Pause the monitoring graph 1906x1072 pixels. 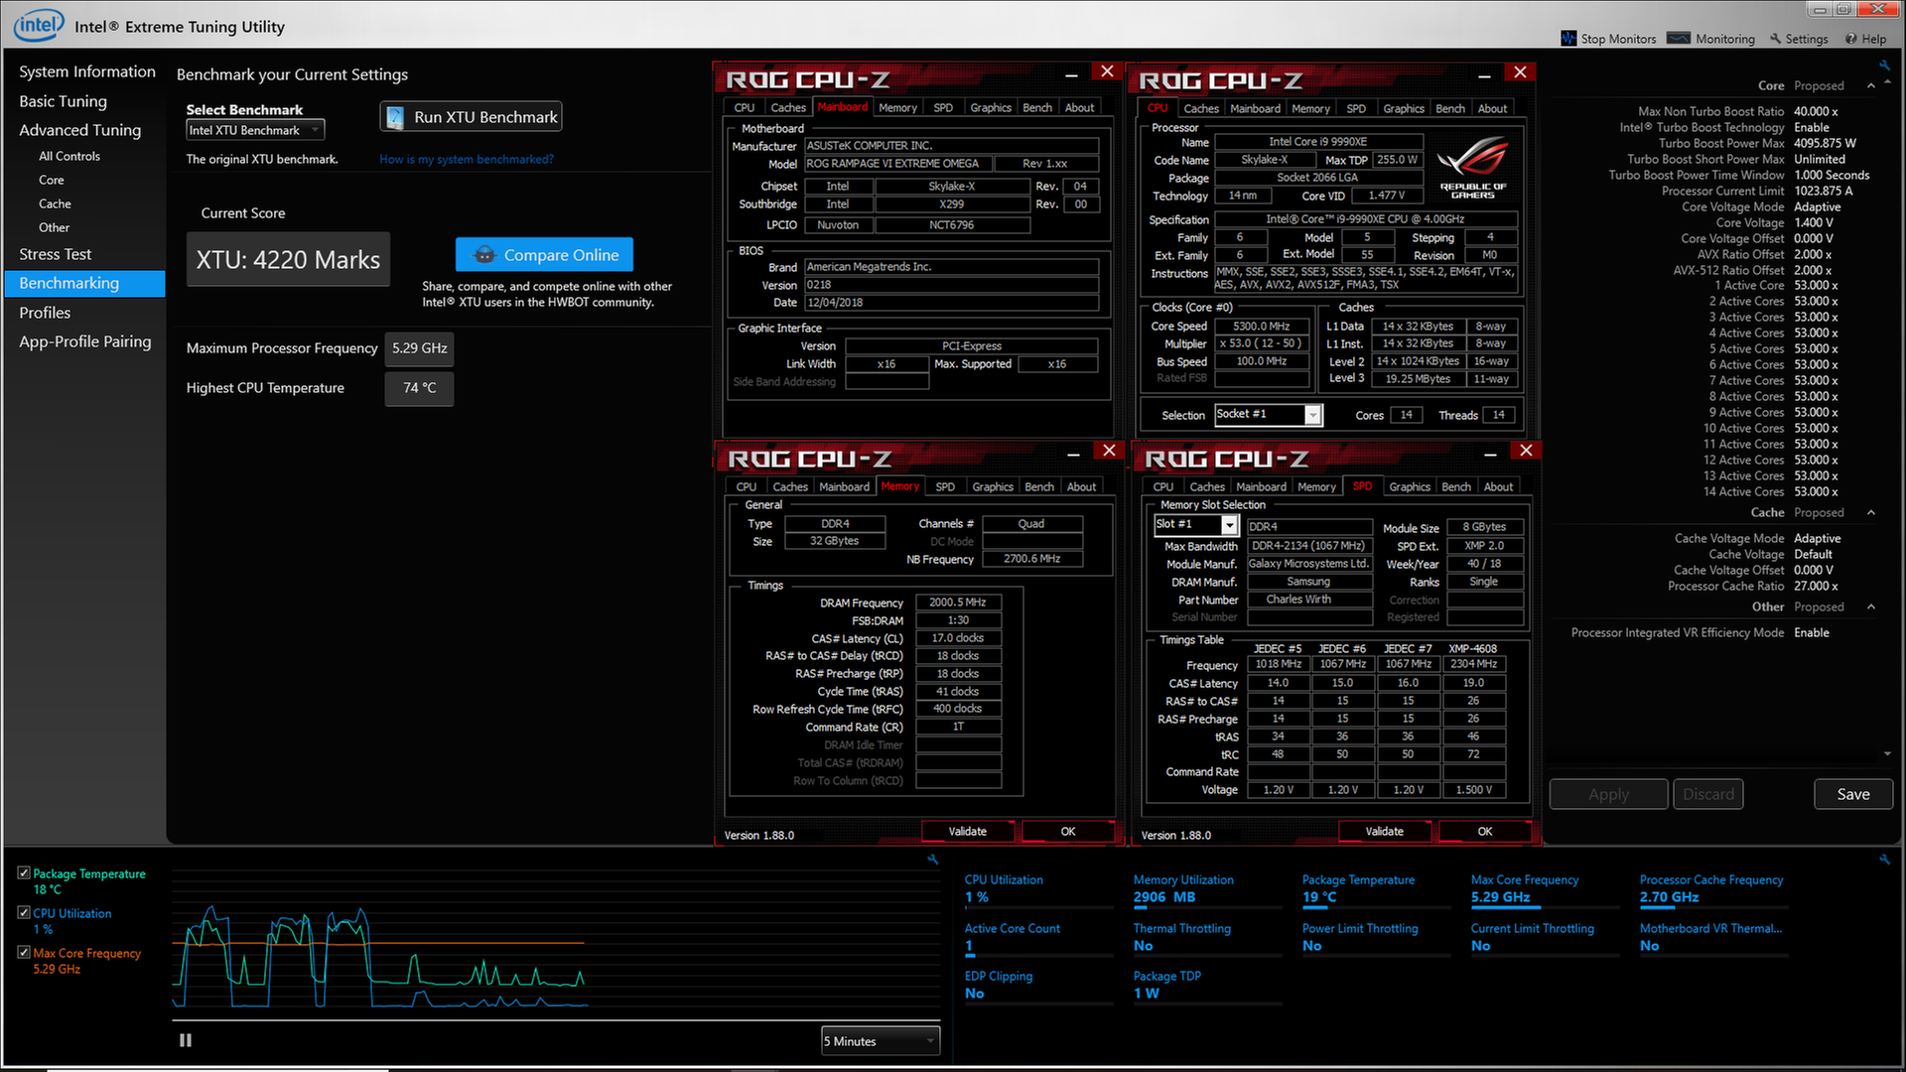click(x=186, y=1040)
